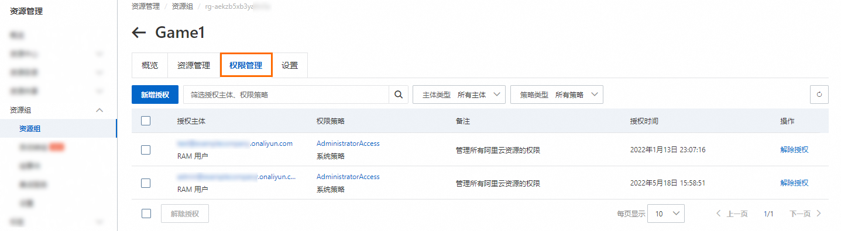Collapse the 资源组 sidebar section
The width and height of the screenshot is (841, 231).
point(99,110)
